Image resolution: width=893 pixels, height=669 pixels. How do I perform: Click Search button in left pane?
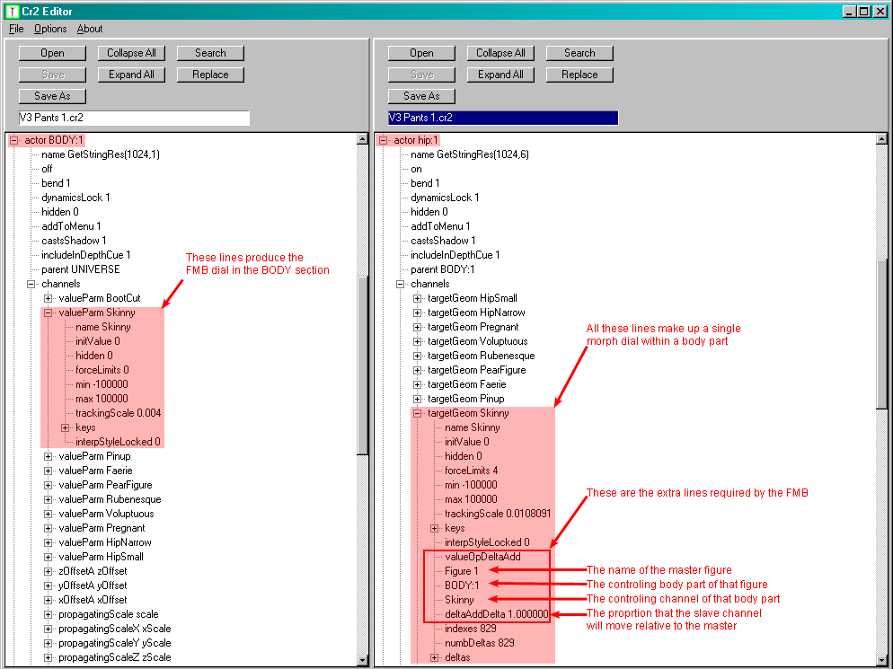pos(210,53)
